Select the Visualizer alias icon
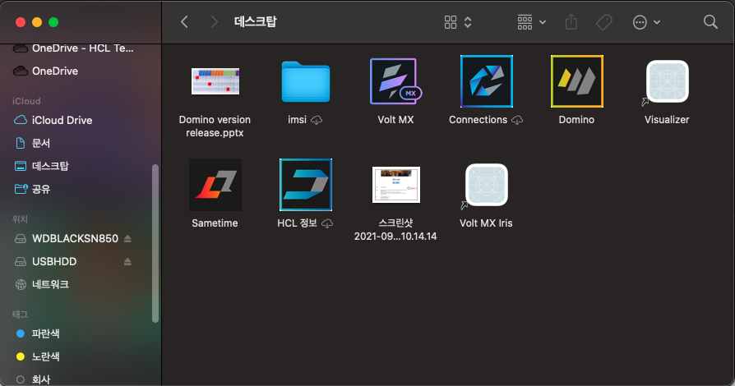 tap(667, 81)
